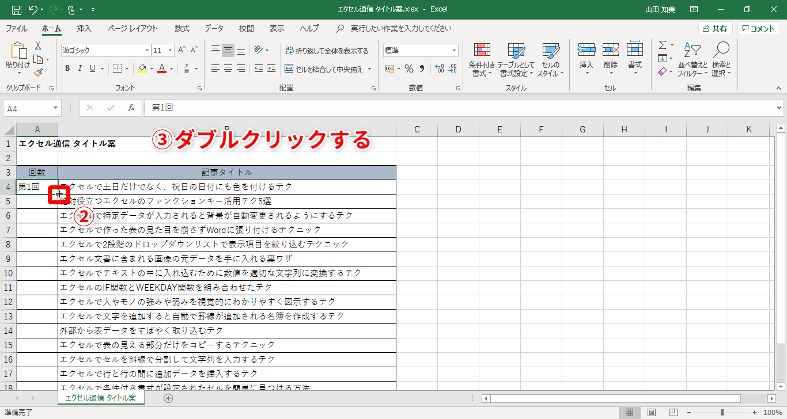This screenshot has width=787, height=419.
Task: Click the 共有 share button
Action: (716, 29)
